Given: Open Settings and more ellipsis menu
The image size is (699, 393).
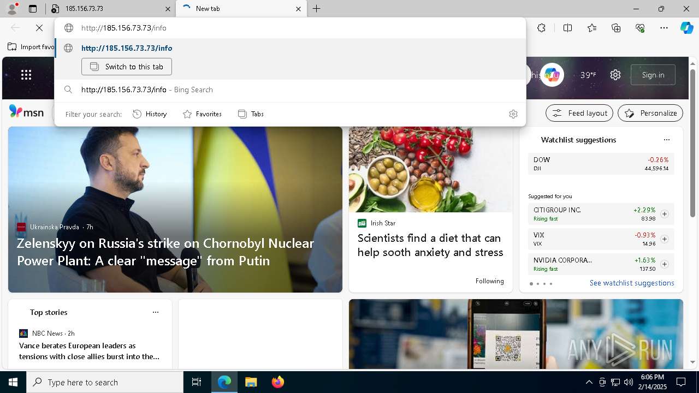Looking at the screenshot, I should click(x=664, y=28).
